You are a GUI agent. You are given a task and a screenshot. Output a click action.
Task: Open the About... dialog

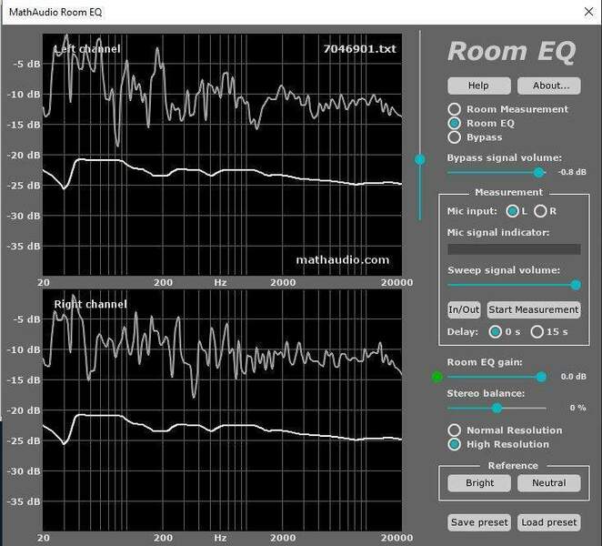pyautogui.click(x=549, y=86)
